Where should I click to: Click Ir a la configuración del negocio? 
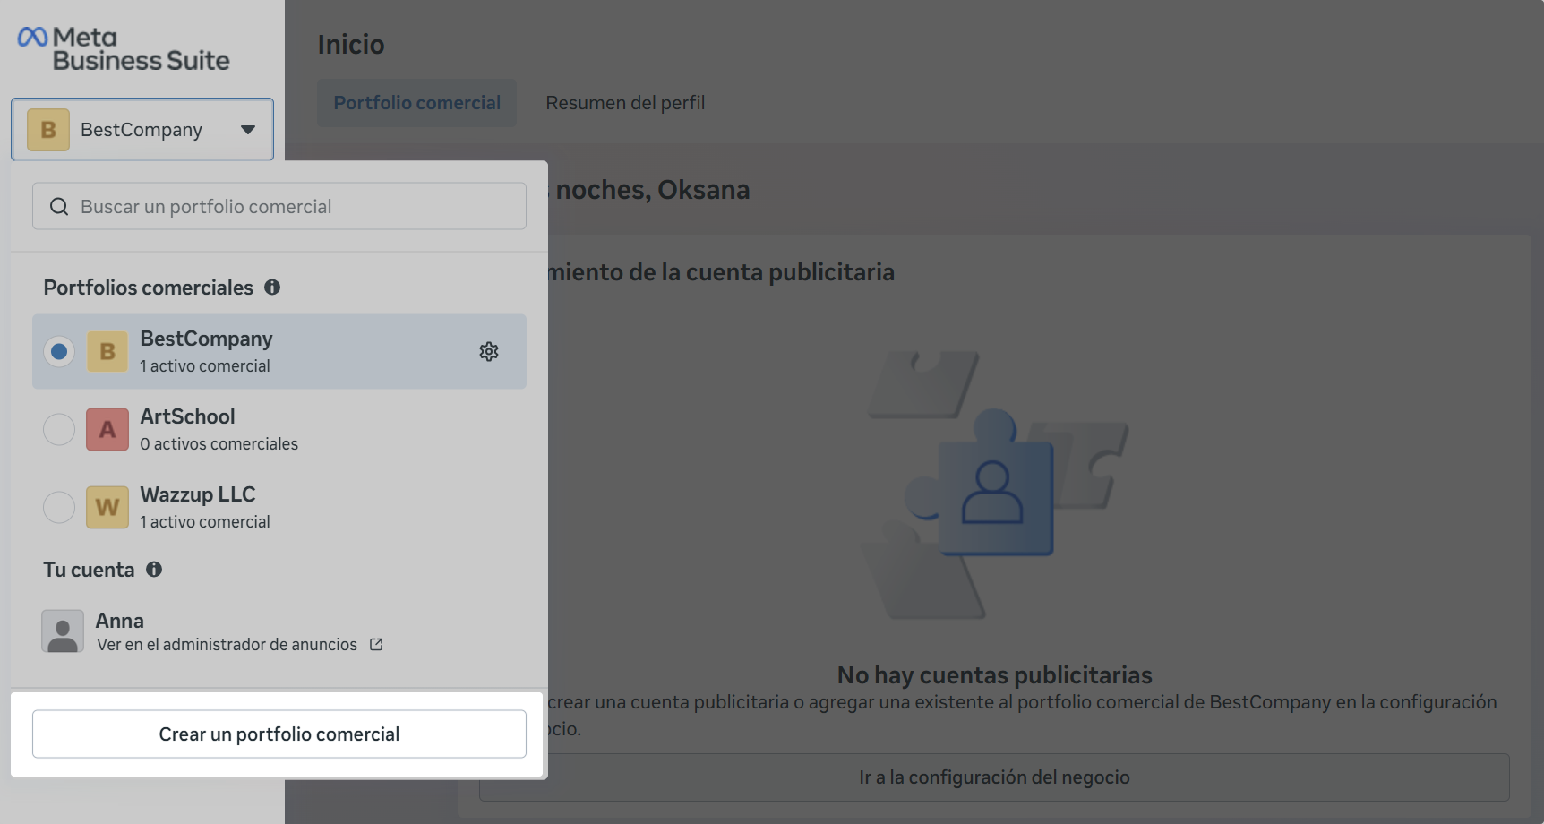coord(995,777)
